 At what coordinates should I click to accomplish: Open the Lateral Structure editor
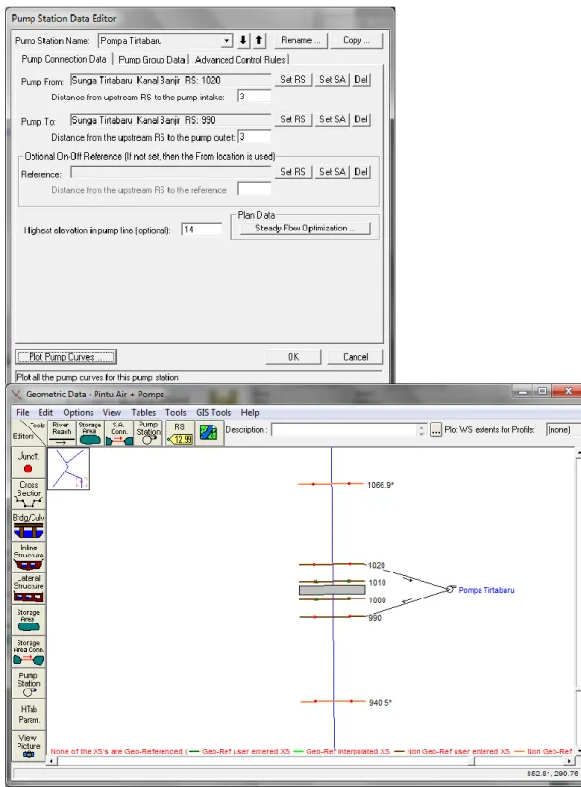point(29,588)
